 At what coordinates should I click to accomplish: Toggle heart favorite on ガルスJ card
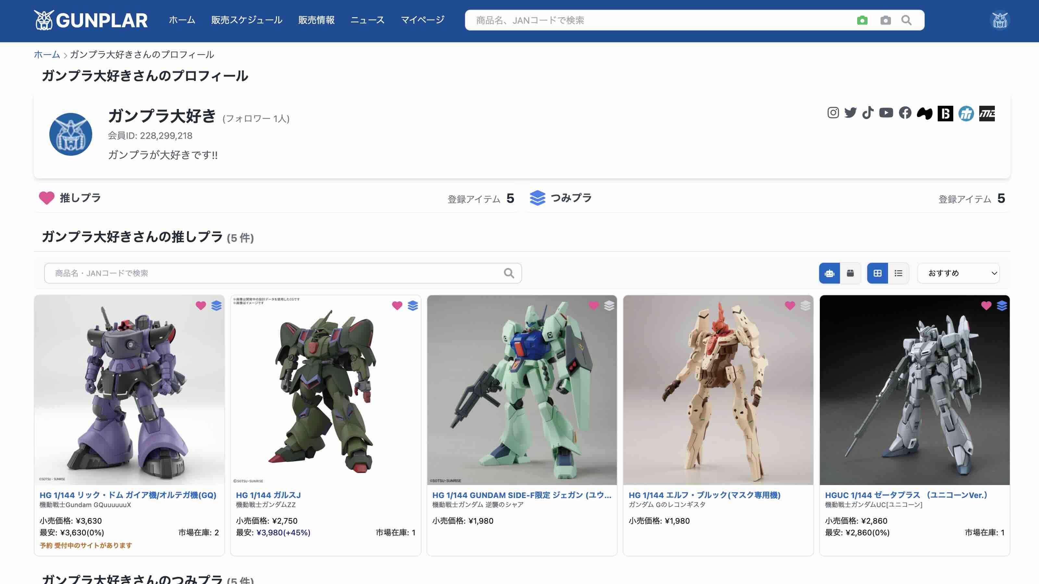(x=397, y=306)
